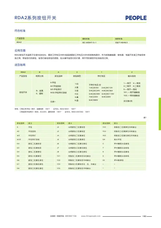
Task: Click the 7:DC220V voltage option
Action: 93,97
